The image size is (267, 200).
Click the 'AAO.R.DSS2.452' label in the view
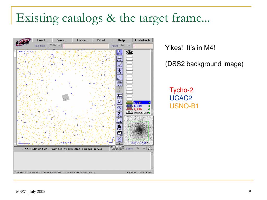(27, 51)
